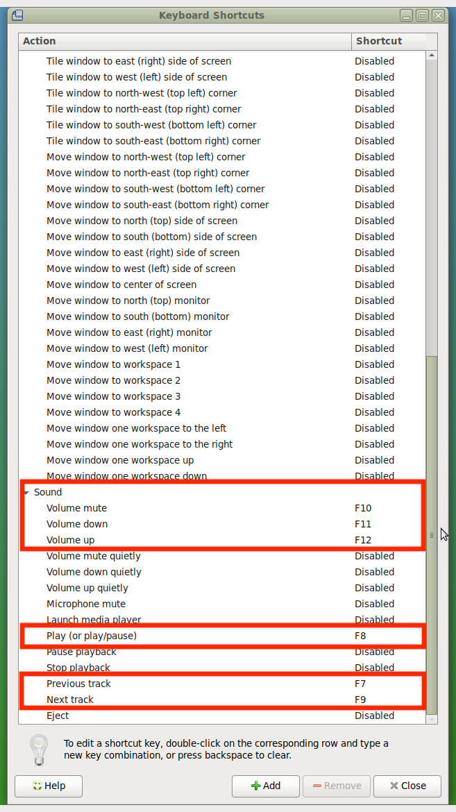Click the Add button
Image resolution: width=456 pixels, height=812 pixels.
[x=266, y=786]
